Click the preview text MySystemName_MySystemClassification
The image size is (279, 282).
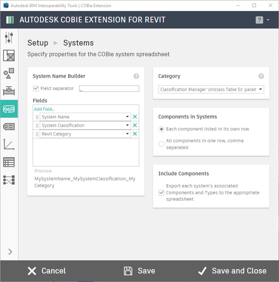(85, 182)
